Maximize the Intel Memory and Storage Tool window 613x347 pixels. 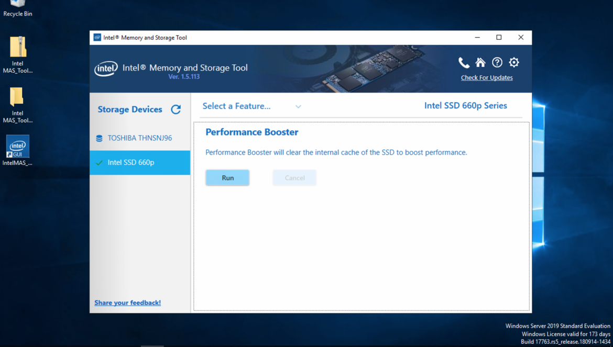499,38
